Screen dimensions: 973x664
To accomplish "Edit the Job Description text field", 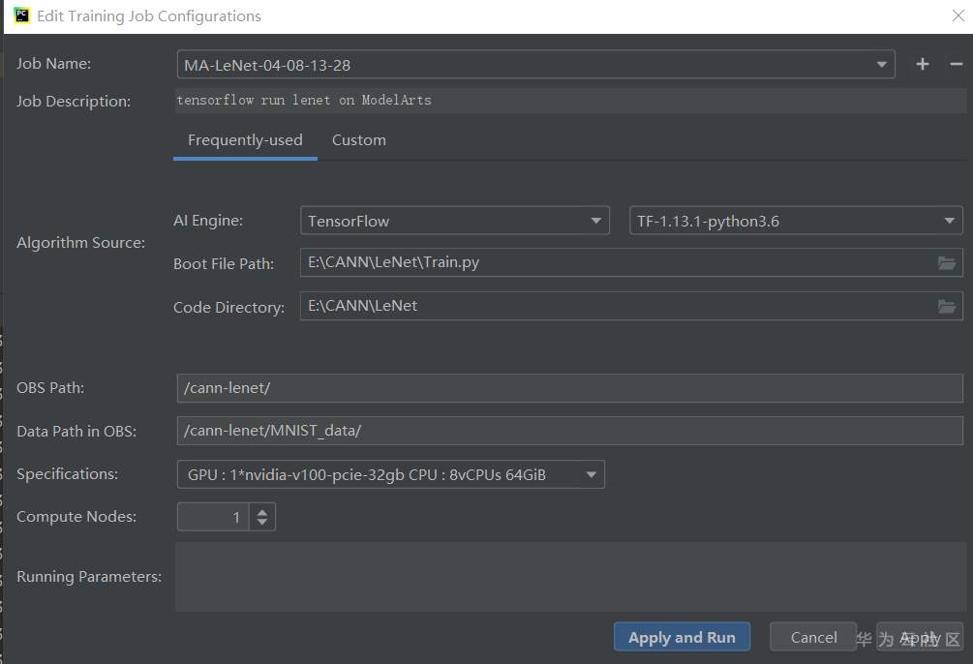I will click(x=569, y=101).
